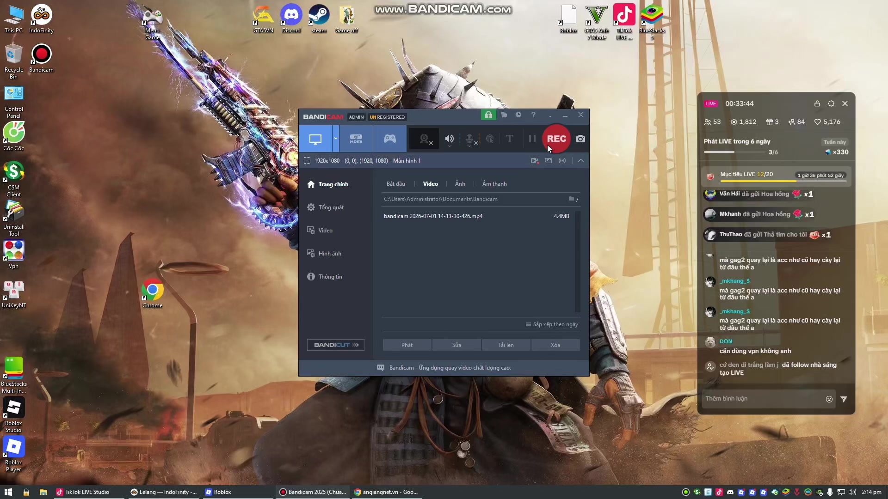Take a screenshot with camera icon
Image resolution: width=888 pixels, height=499 pixels.
580,139
